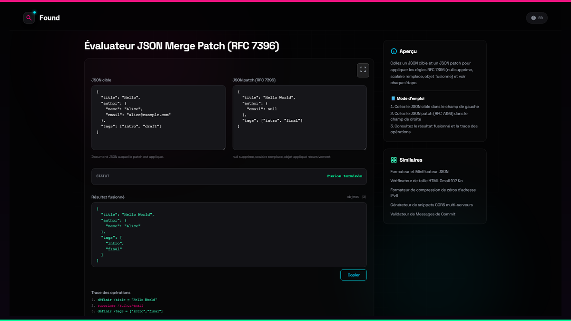Open the FR language selector
This screenshot has width=571, height=321.
pyautogui.click(x=537, y=18)
